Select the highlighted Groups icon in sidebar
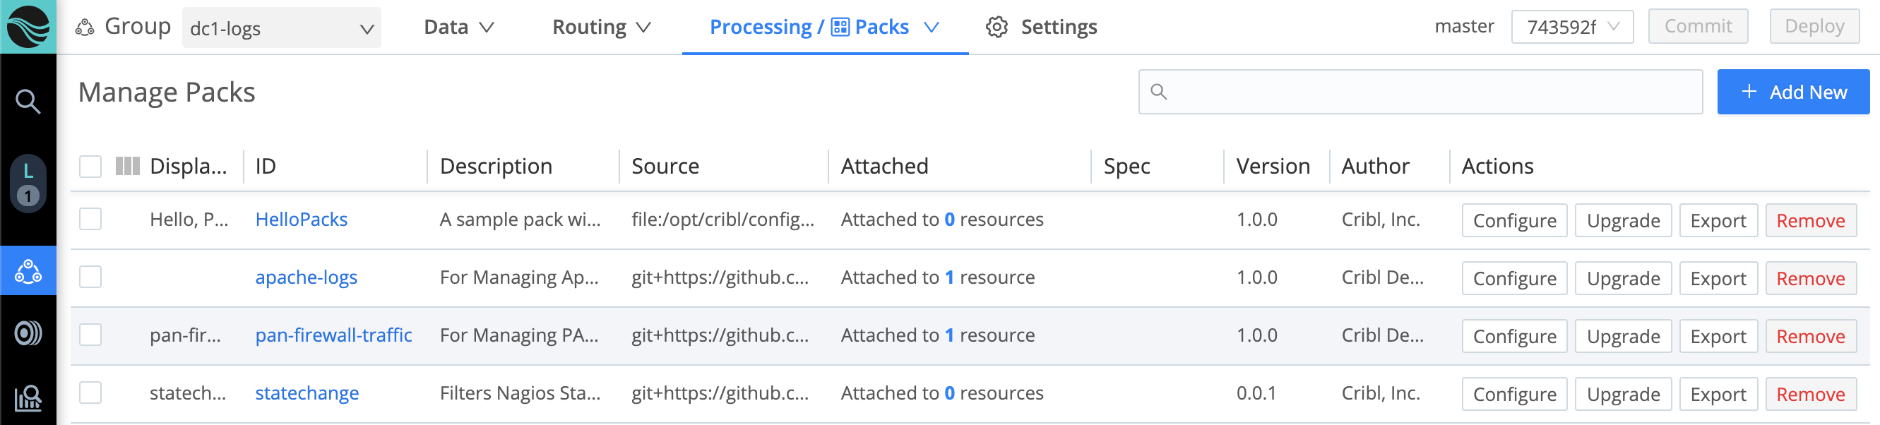The width and height of the screenshot is (1880, 425). coord(28,270)
